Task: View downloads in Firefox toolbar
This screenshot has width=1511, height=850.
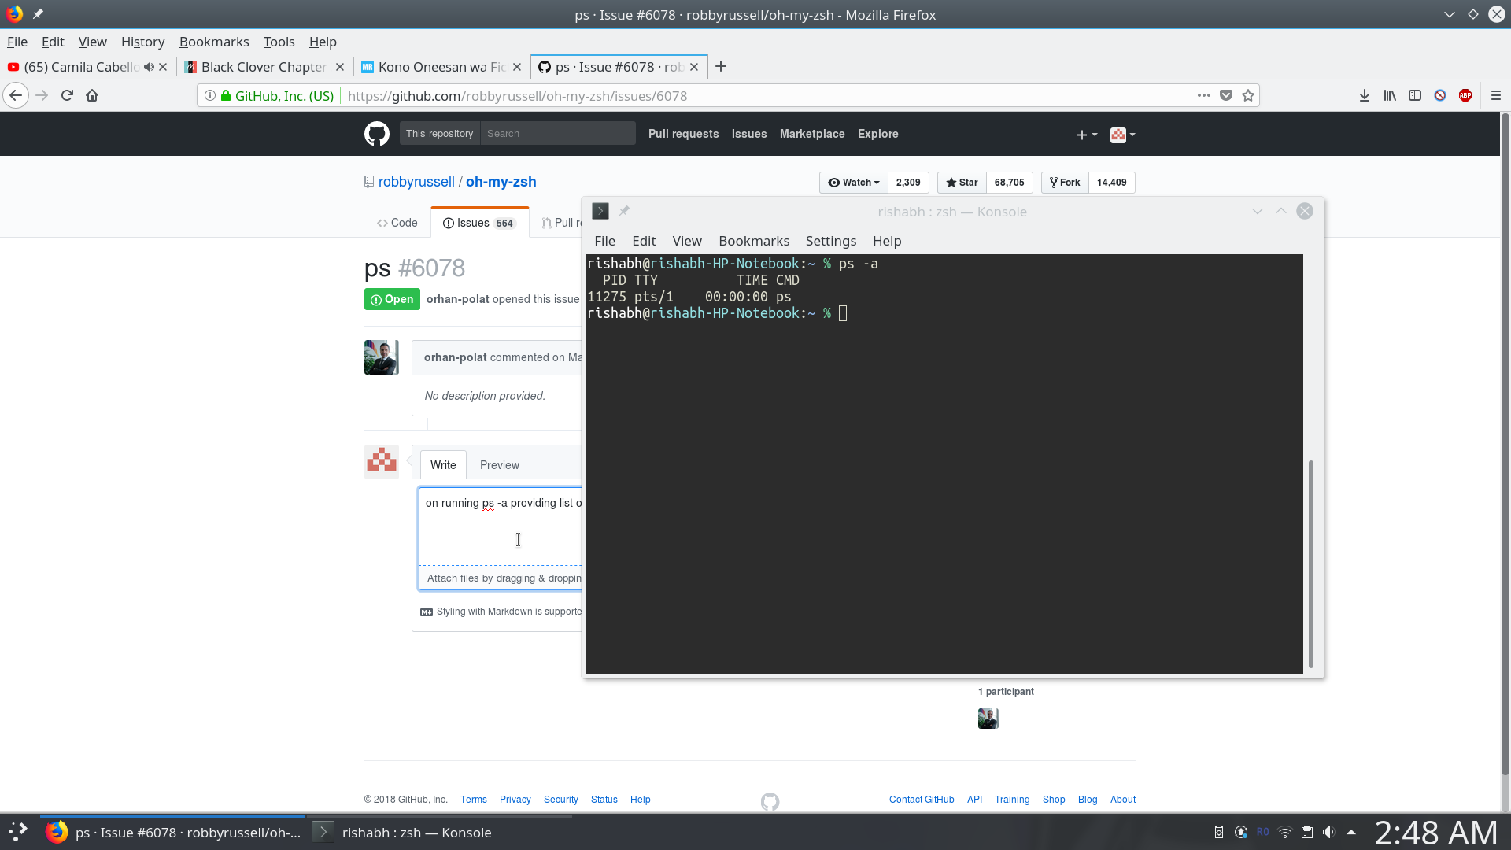Action: (1364, 94)
